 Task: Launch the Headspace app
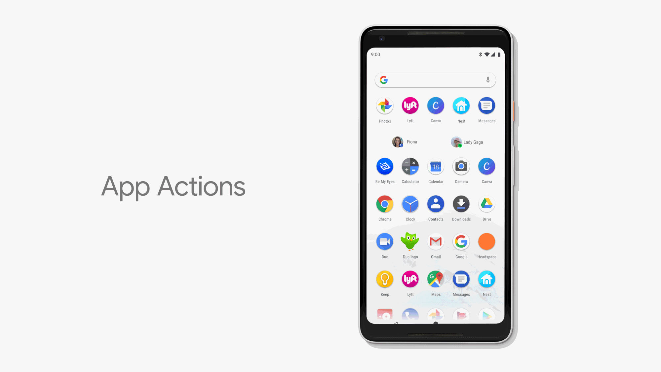[486, 242]
